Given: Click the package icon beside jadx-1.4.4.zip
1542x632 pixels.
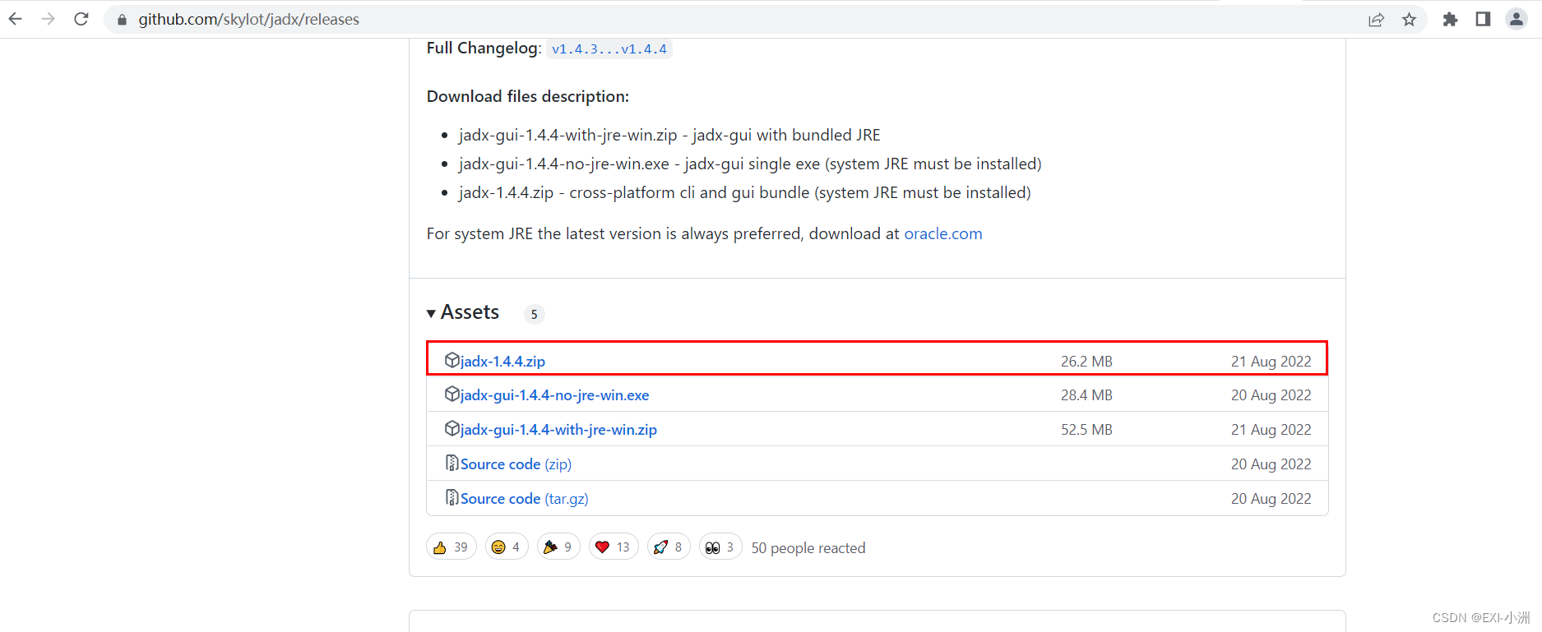Looking at the screenshot, I should (451, 360).
